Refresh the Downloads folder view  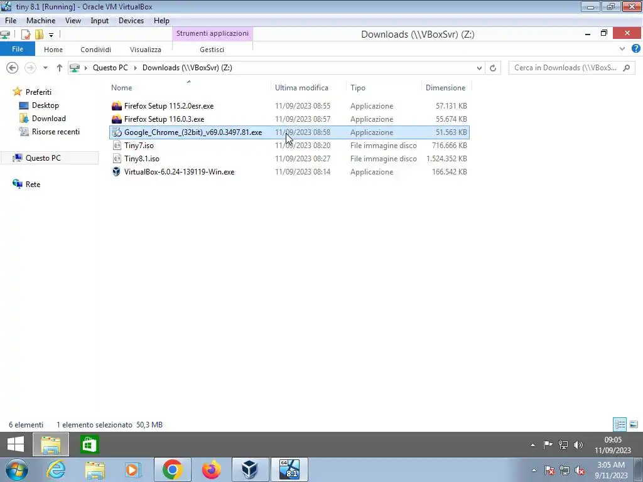click(493, 68)
